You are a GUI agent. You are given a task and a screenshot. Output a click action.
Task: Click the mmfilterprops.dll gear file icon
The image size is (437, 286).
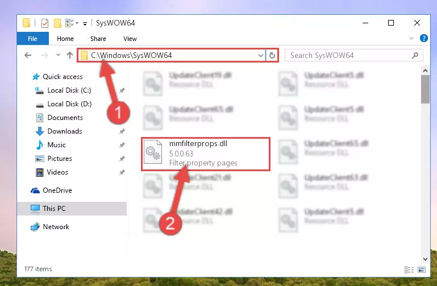(153, 152)
